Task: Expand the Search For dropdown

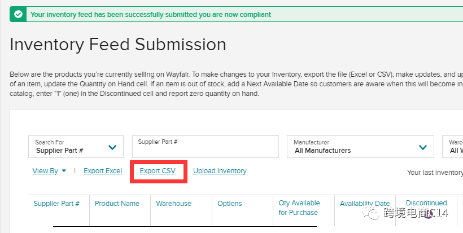Action: tap(76, 147)
